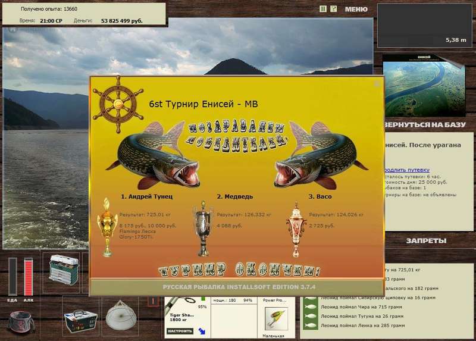
Task: Click the ship's wheel emblem in dialog
Action: pyautogui.click(x=118, y=104)
